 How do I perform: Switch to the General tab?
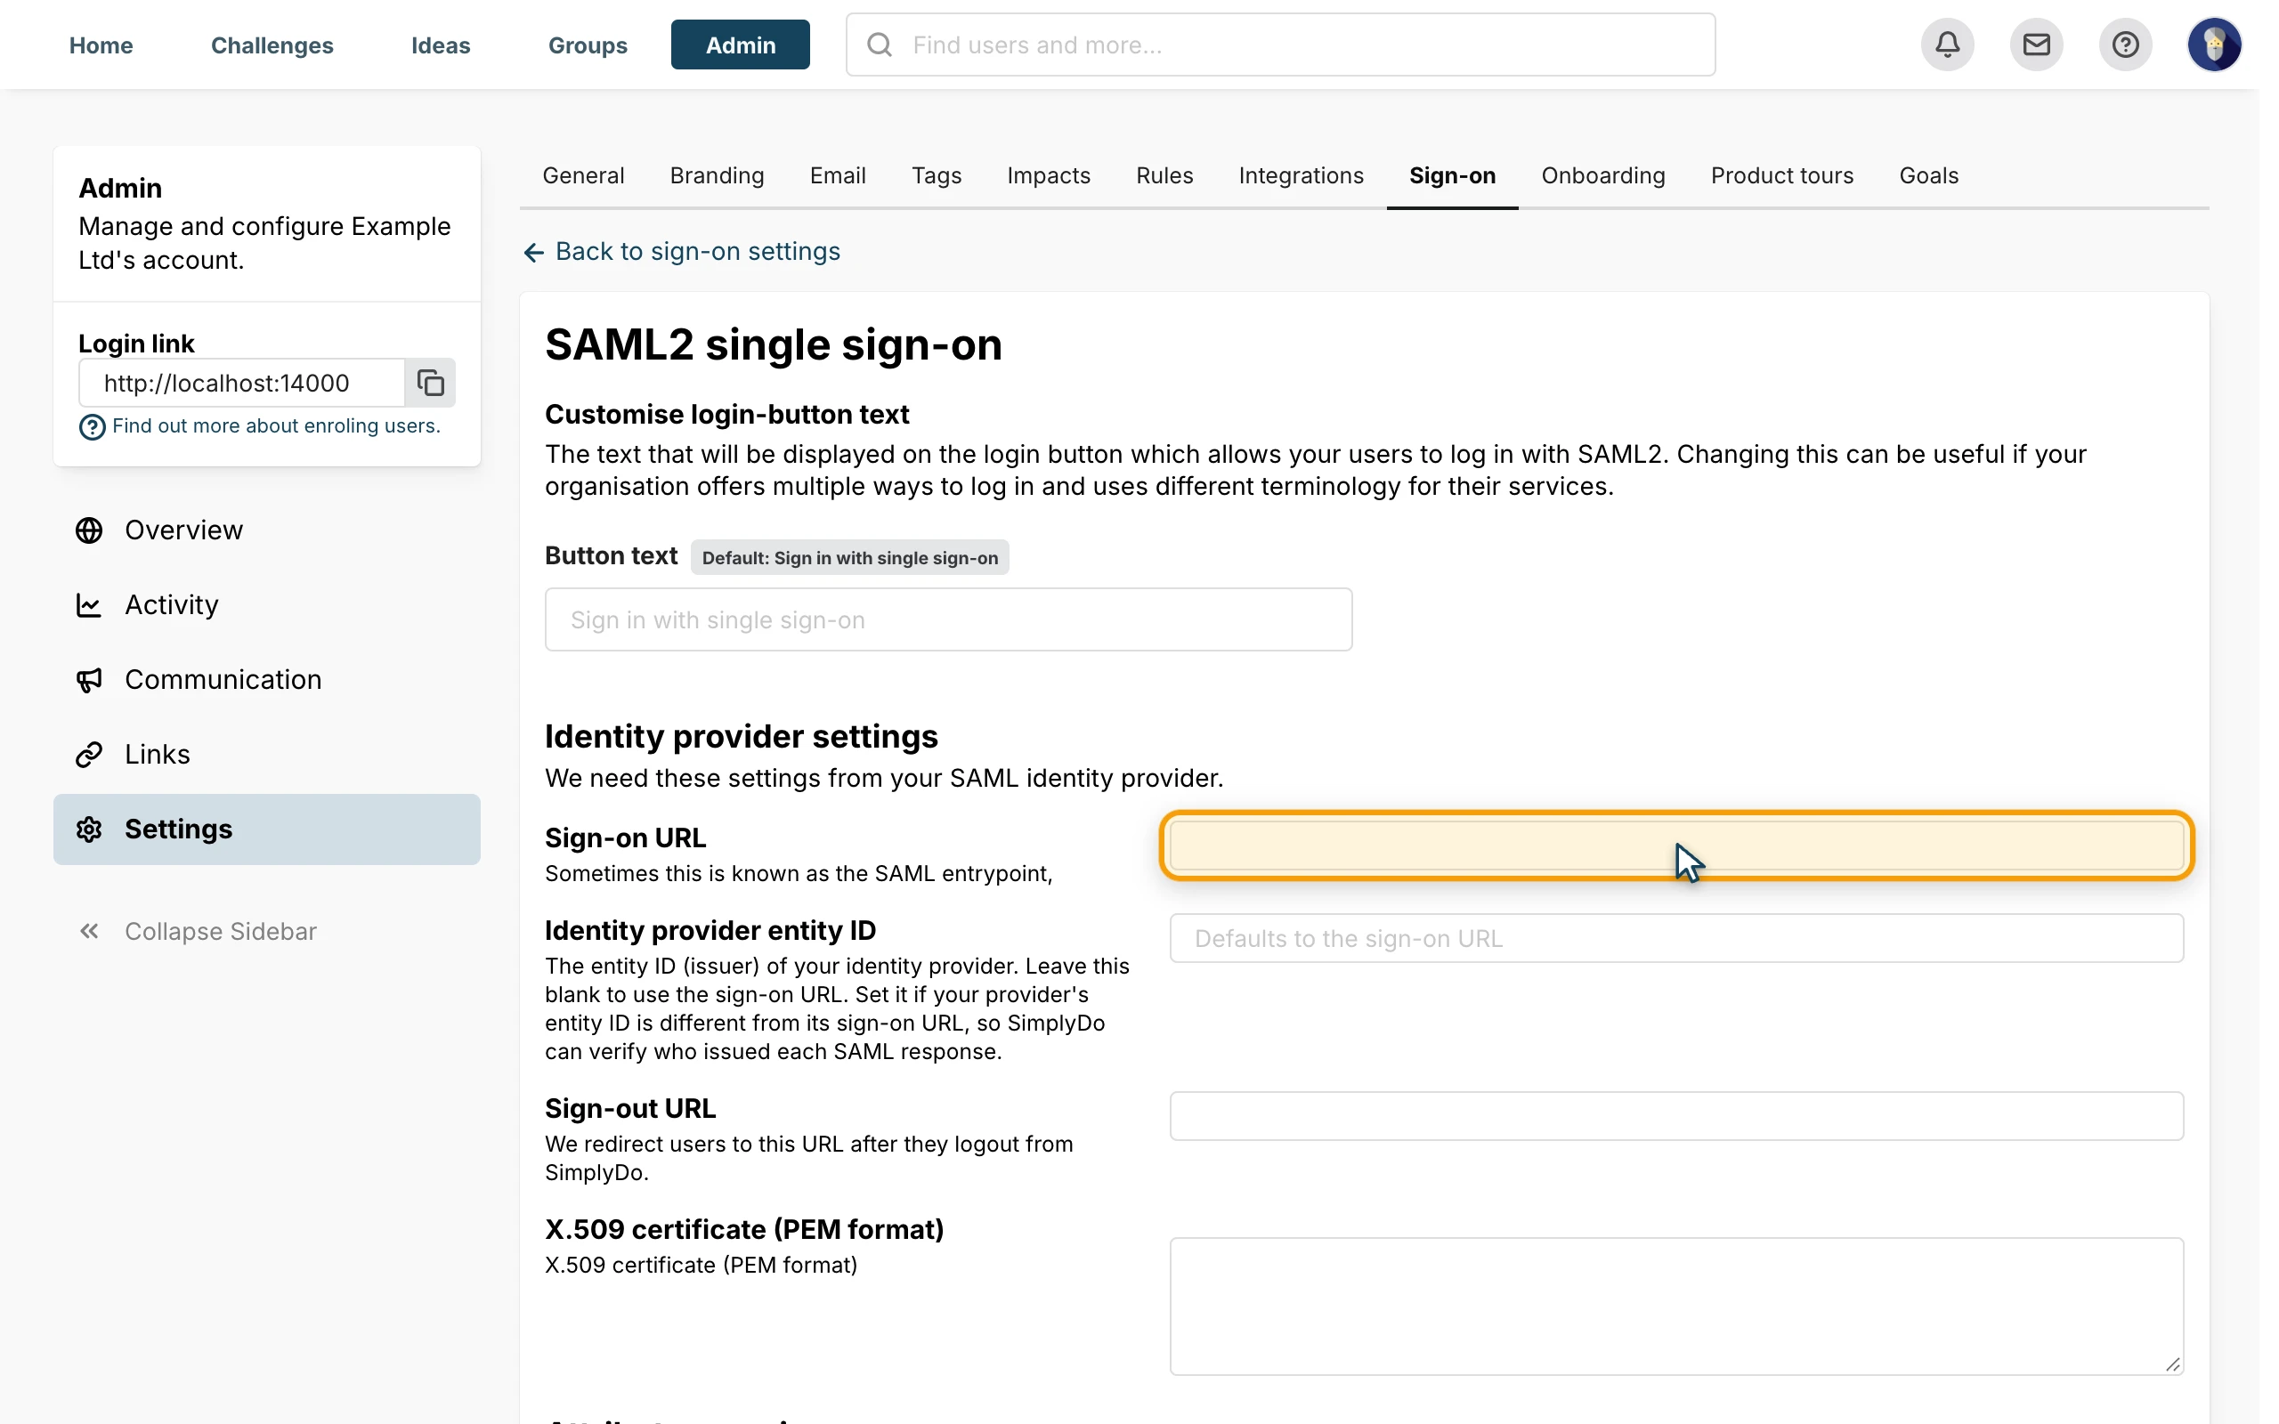pos(583,175)
